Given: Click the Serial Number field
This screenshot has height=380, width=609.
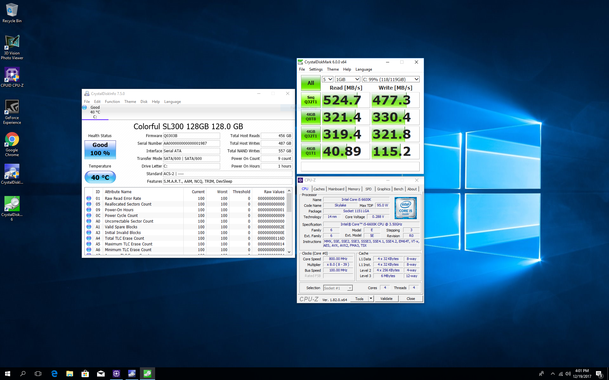Looking at the screenshot, I should [191, 143].
